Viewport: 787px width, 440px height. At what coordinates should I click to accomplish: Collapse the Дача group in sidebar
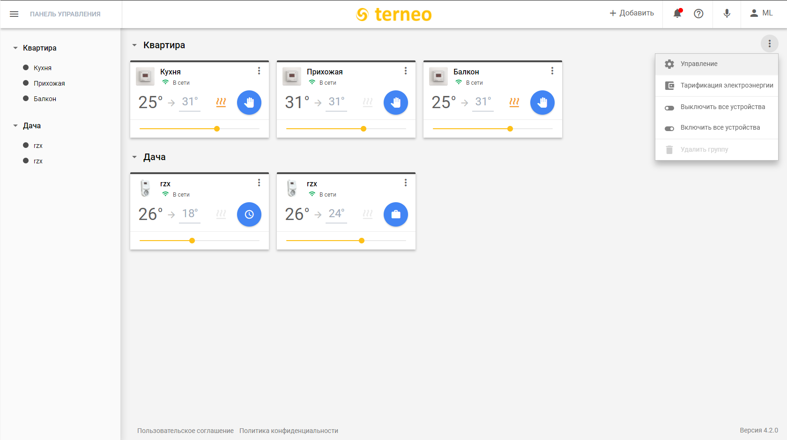15,125
